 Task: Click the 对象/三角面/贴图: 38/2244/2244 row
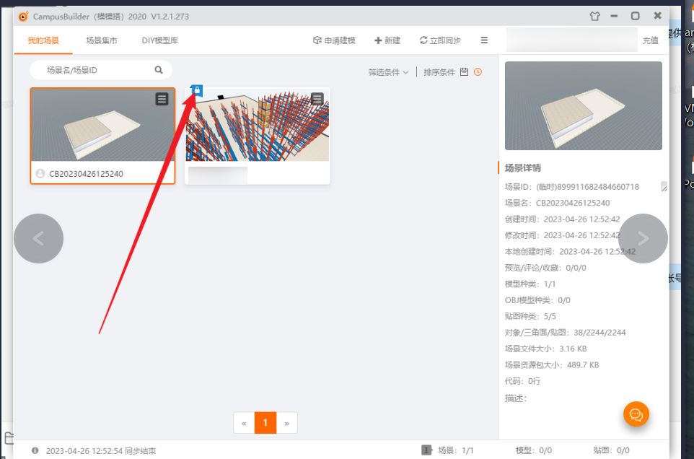(565, 333)
